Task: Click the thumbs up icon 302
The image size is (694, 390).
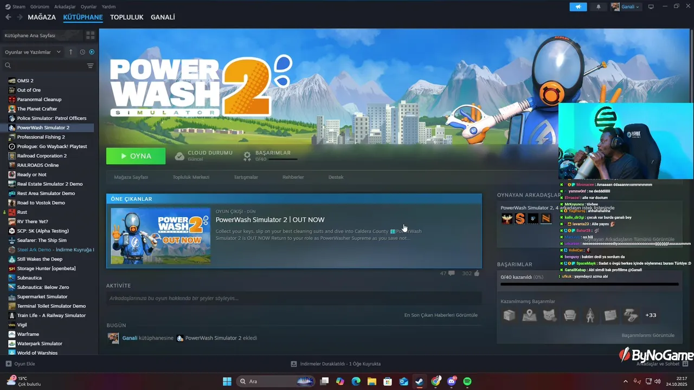Action: [x=477, y=274]
